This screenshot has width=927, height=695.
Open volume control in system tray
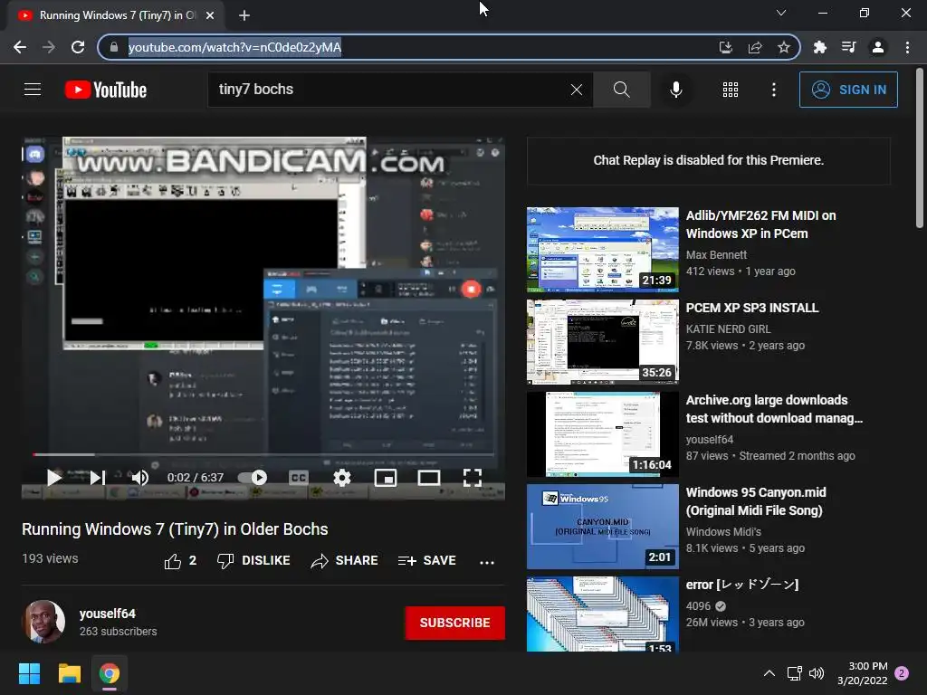817,673
